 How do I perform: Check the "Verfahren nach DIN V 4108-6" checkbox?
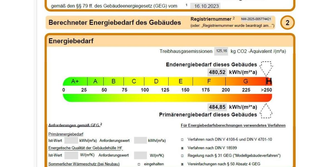182,139
